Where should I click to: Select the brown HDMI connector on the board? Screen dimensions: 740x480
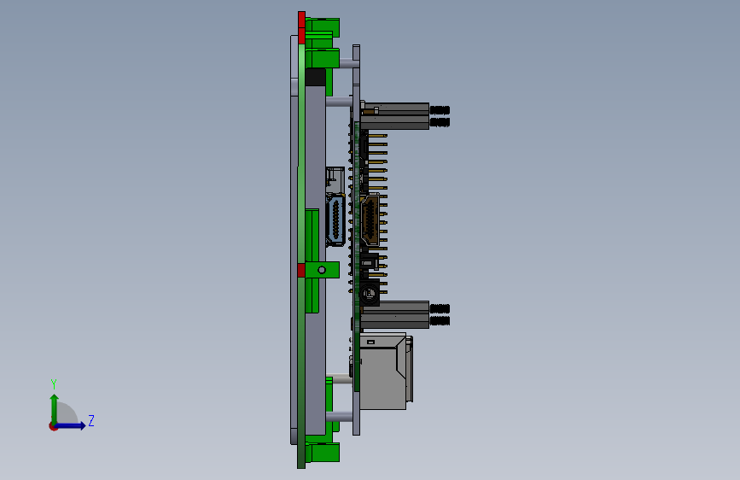370,220
